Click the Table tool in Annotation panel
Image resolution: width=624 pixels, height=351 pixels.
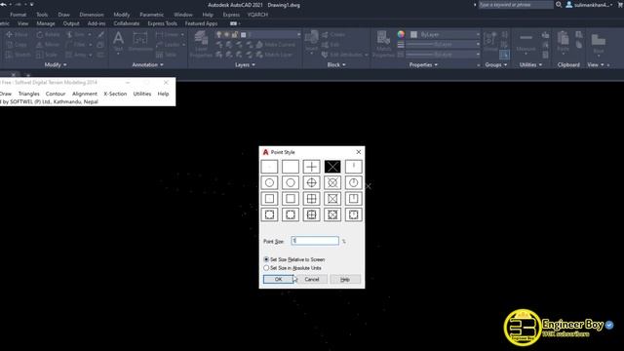[167, 55]
